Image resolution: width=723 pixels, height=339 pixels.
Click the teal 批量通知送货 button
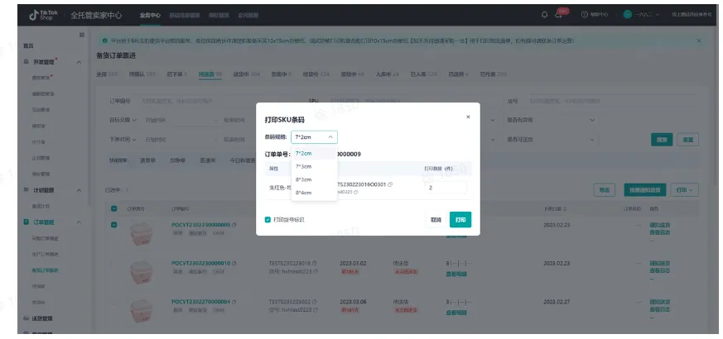[x=645, y=190]
